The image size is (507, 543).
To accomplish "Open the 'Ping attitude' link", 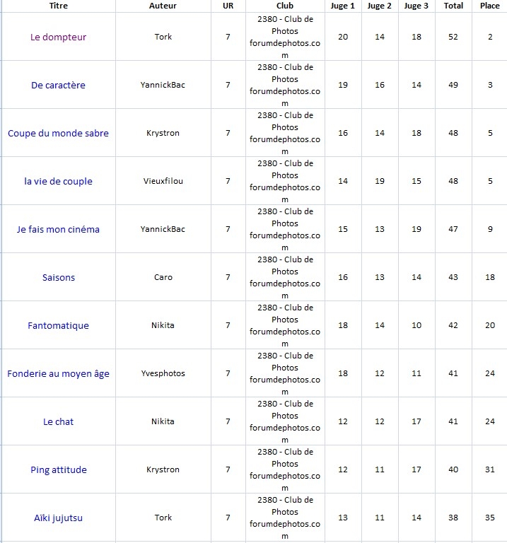I will (58, 469).
